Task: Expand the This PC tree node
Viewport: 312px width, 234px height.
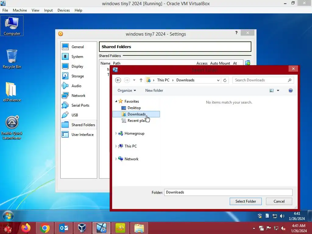Action: pos(116,146)
